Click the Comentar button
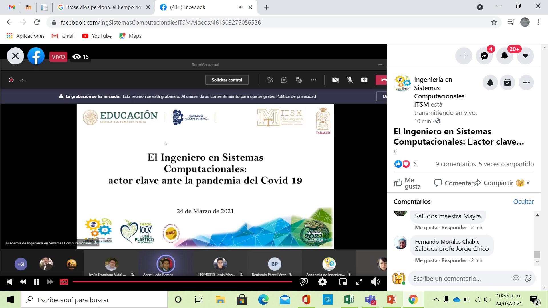Screen dimensions: 548x308 pyautogui.click(x=454, y=183)
